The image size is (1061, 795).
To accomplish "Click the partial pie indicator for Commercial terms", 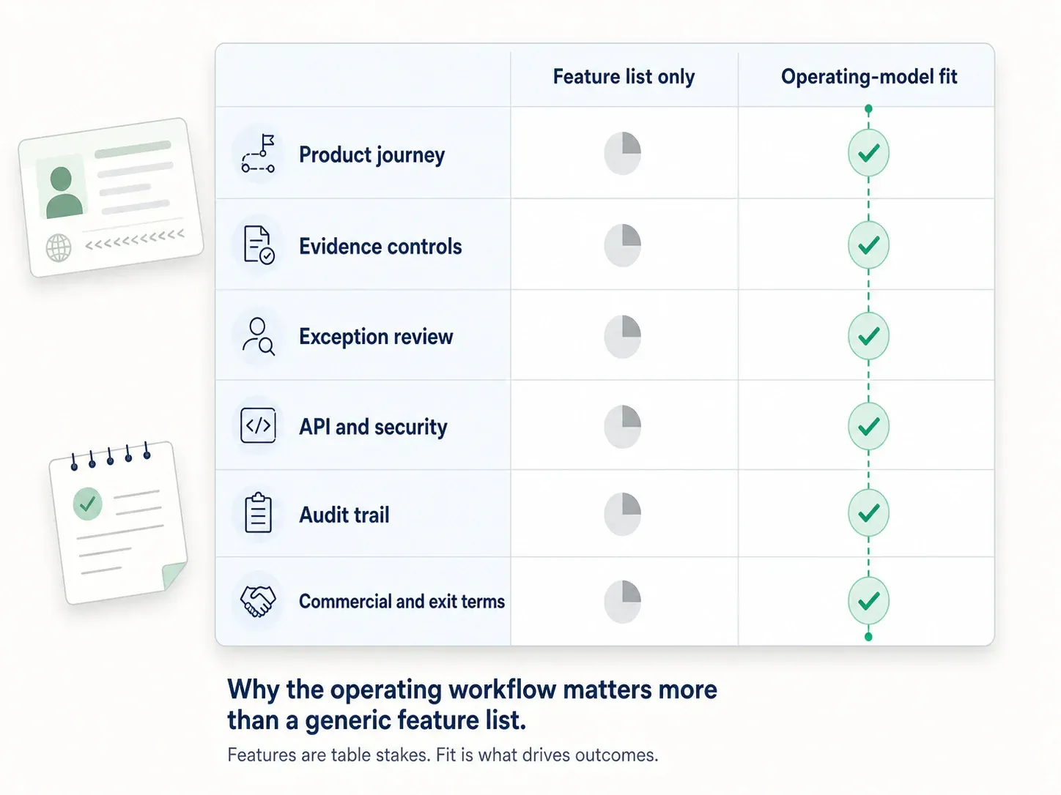I will (x=622, y=602).
